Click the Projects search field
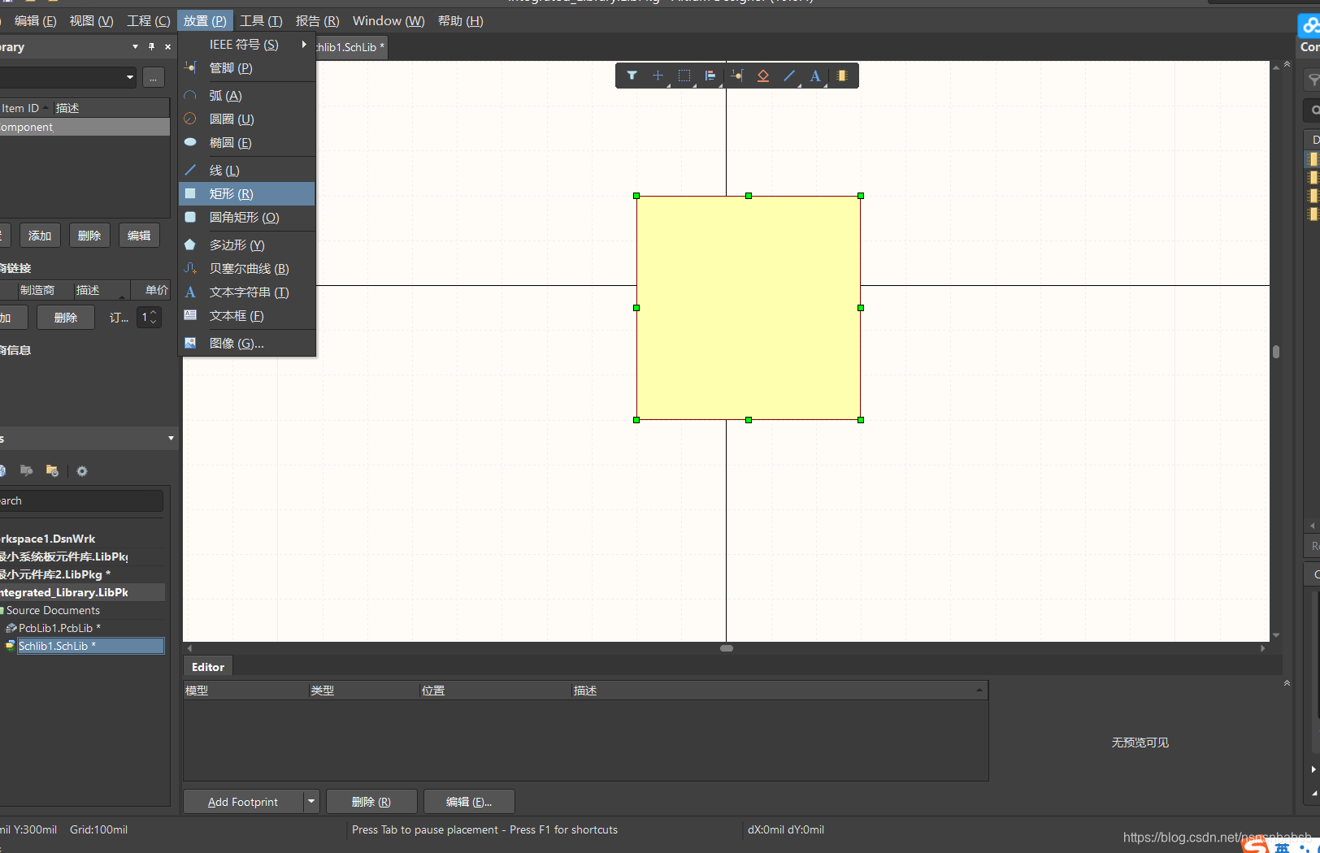The width and height of the screenshot is (1320, 853). [81, 501]
